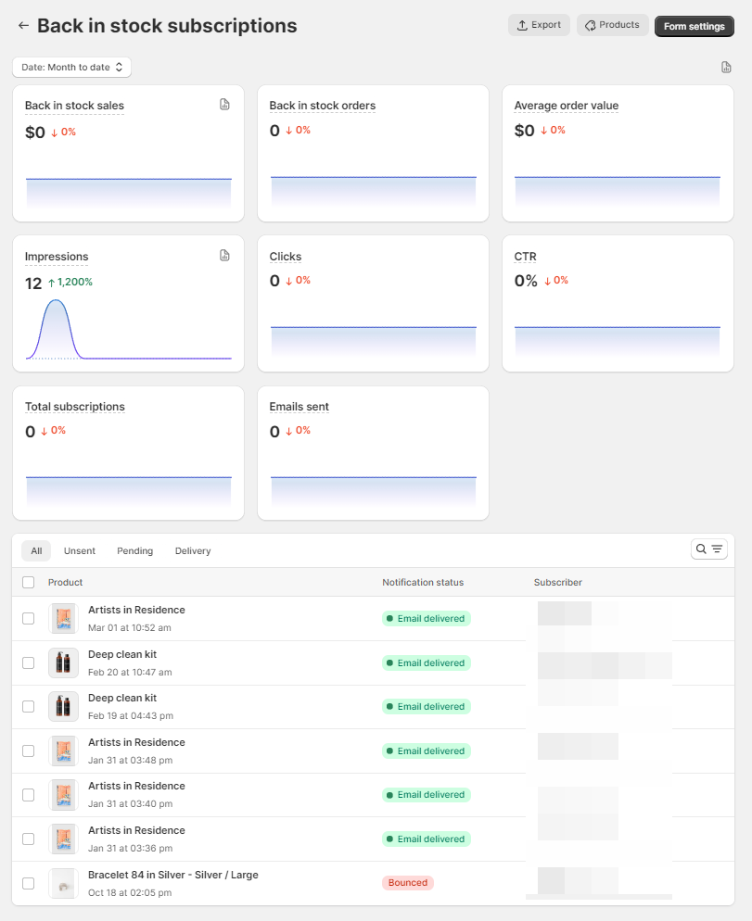Check the Deep clean kit Feb 20 row
752x921 pixels.
coord(28,662)
